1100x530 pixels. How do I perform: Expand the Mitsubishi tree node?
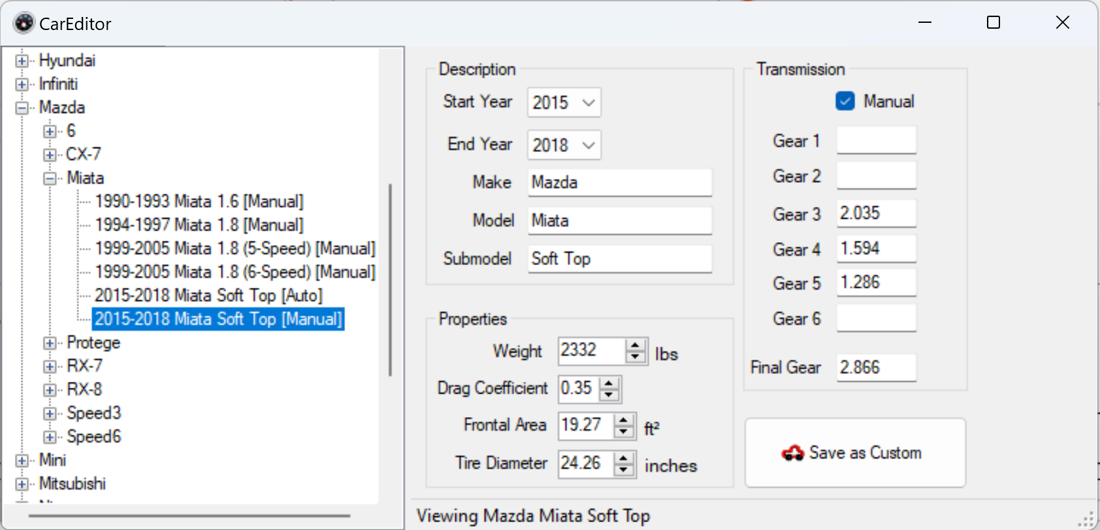click(22, 484)
